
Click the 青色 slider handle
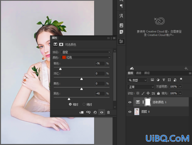(x=60, y=69)
